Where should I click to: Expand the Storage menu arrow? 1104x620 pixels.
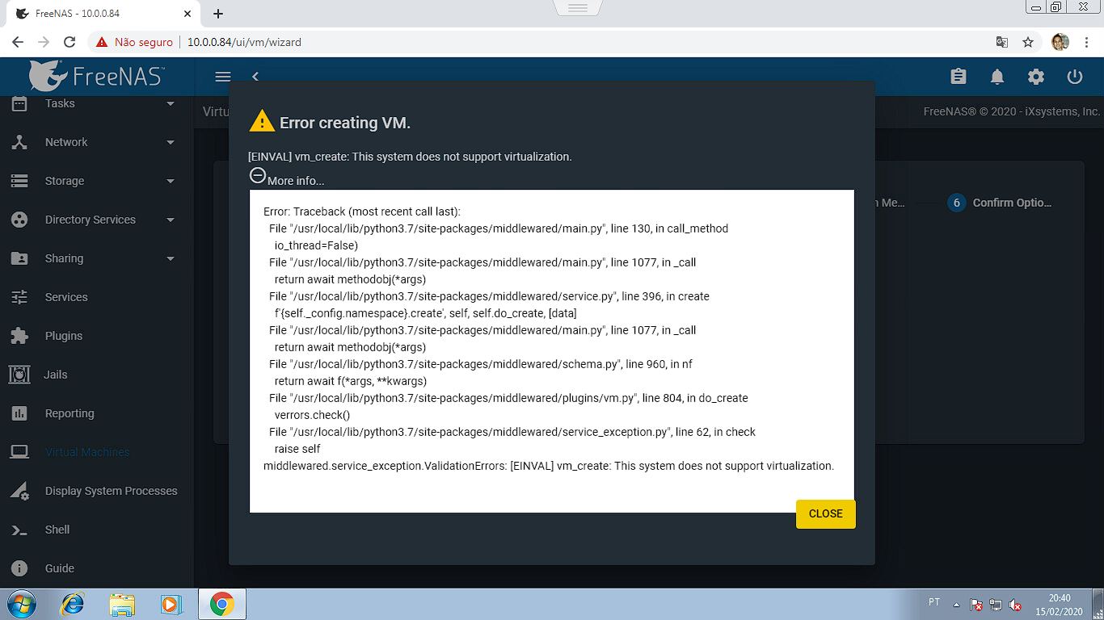pyautogui.click(x=171, y=181)
